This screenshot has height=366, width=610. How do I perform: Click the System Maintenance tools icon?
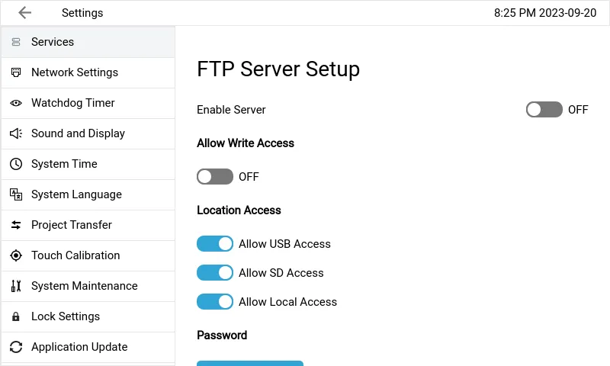tap(16, 286)
